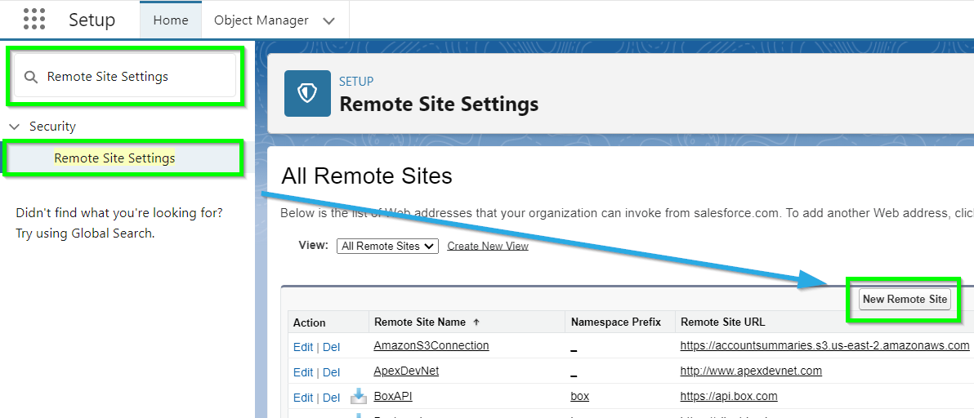Click the Security section label
This screenshot has height=418, width=974.
[x=53, y=127]
